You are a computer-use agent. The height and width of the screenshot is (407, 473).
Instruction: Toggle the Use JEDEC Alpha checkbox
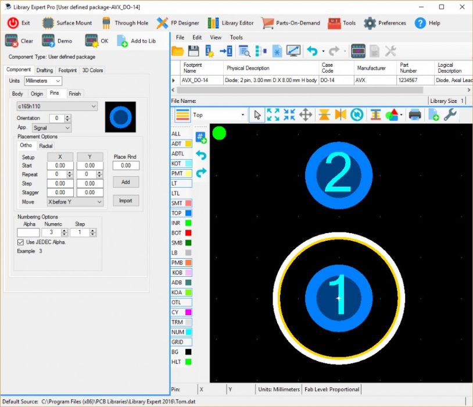click(21, 242)
